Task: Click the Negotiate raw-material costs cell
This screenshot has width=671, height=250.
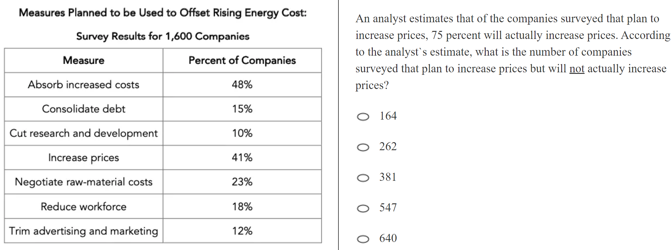Action: 84,182
